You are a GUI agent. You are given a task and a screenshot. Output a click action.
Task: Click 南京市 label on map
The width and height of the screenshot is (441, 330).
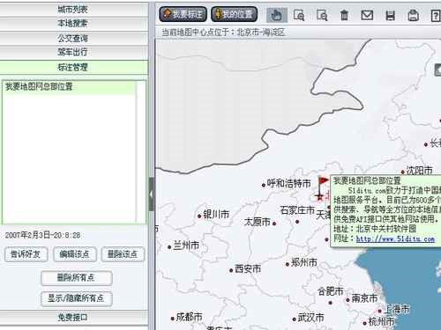click(364, 298)
